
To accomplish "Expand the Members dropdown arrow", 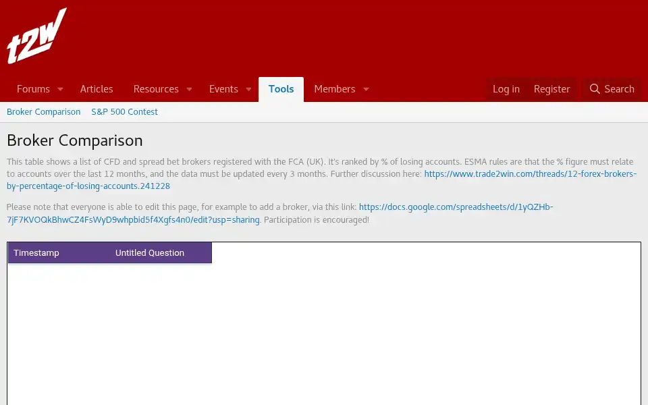I will coord(366,89).
